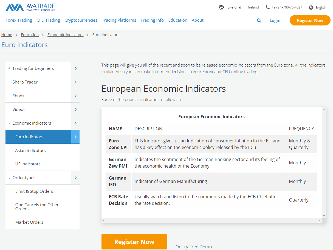Click the phone icon beside the number

[268, 7]
